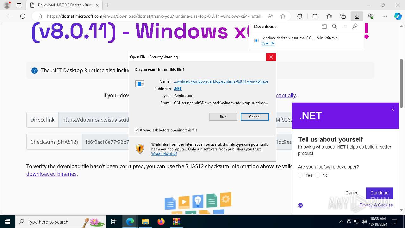Open Read aloud in address bar
This screenshot has height=228, width=405.
[270, 16]
